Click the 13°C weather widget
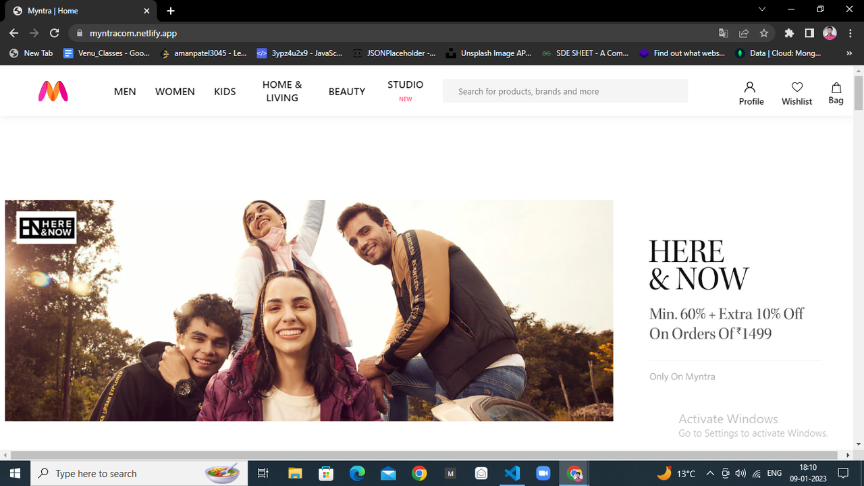The width and height of the screenshot is (864, 486). tap(676, 473)
